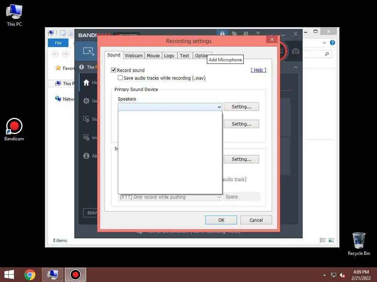Click the warning notice icon in Bandicam banner
377x282 pixels.
[x=81, y=67]
